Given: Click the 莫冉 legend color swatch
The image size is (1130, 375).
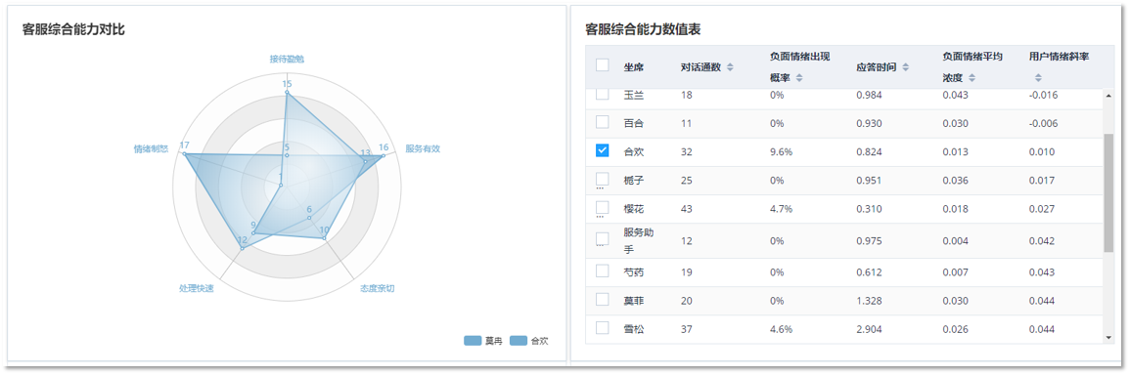Looking at the screenshot, I should [x=473, y=341].
